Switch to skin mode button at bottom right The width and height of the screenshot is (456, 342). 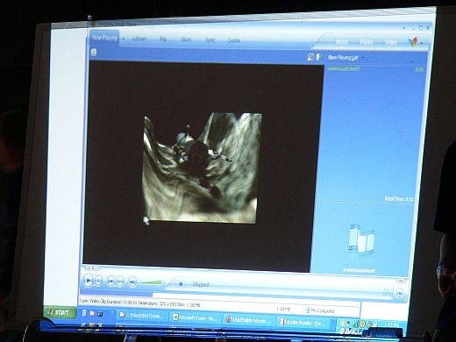(400, 293)
